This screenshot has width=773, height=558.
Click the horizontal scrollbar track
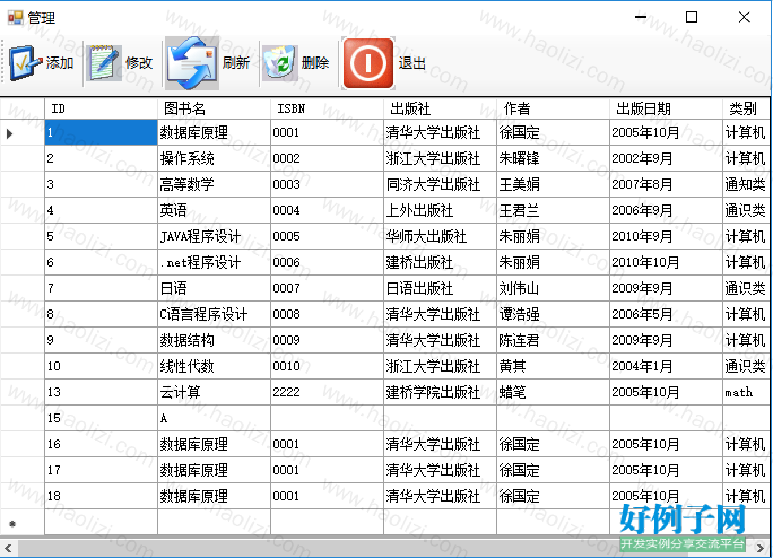tap(384, 548)
